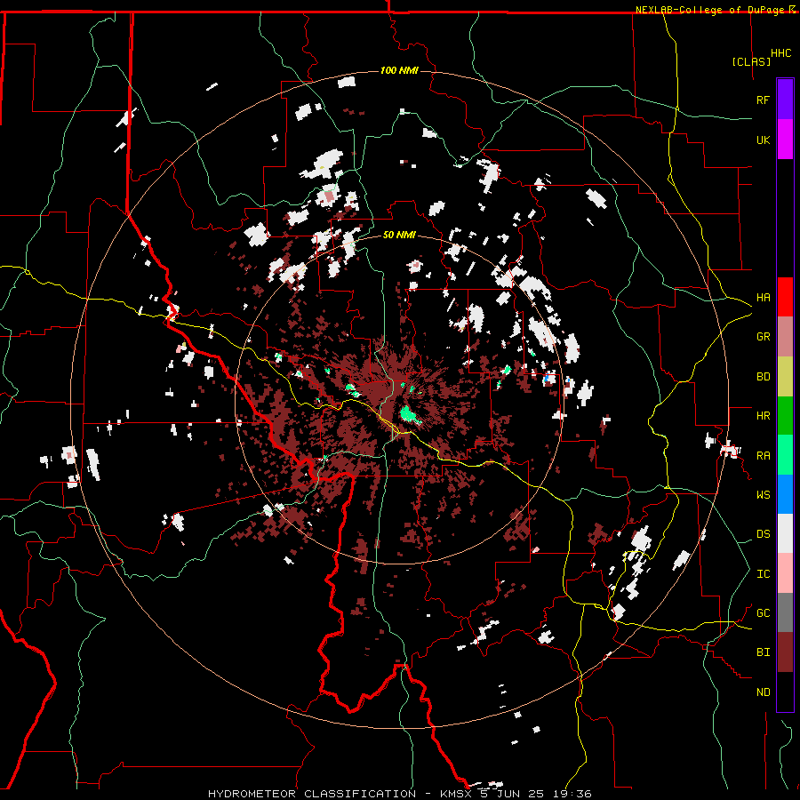Click the RF legend label
This screenshot has height=800, width=800.
(763, 100)
